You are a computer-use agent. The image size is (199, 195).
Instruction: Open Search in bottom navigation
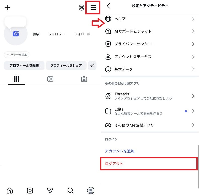tap(70, 190)
